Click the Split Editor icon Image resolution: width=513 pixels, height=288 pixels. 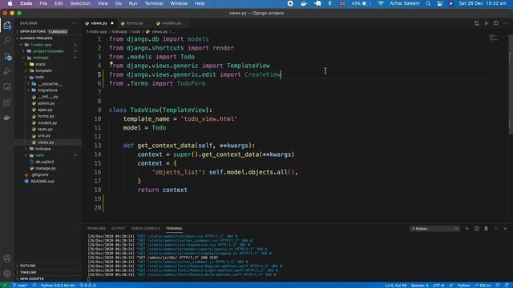(496, 23)
